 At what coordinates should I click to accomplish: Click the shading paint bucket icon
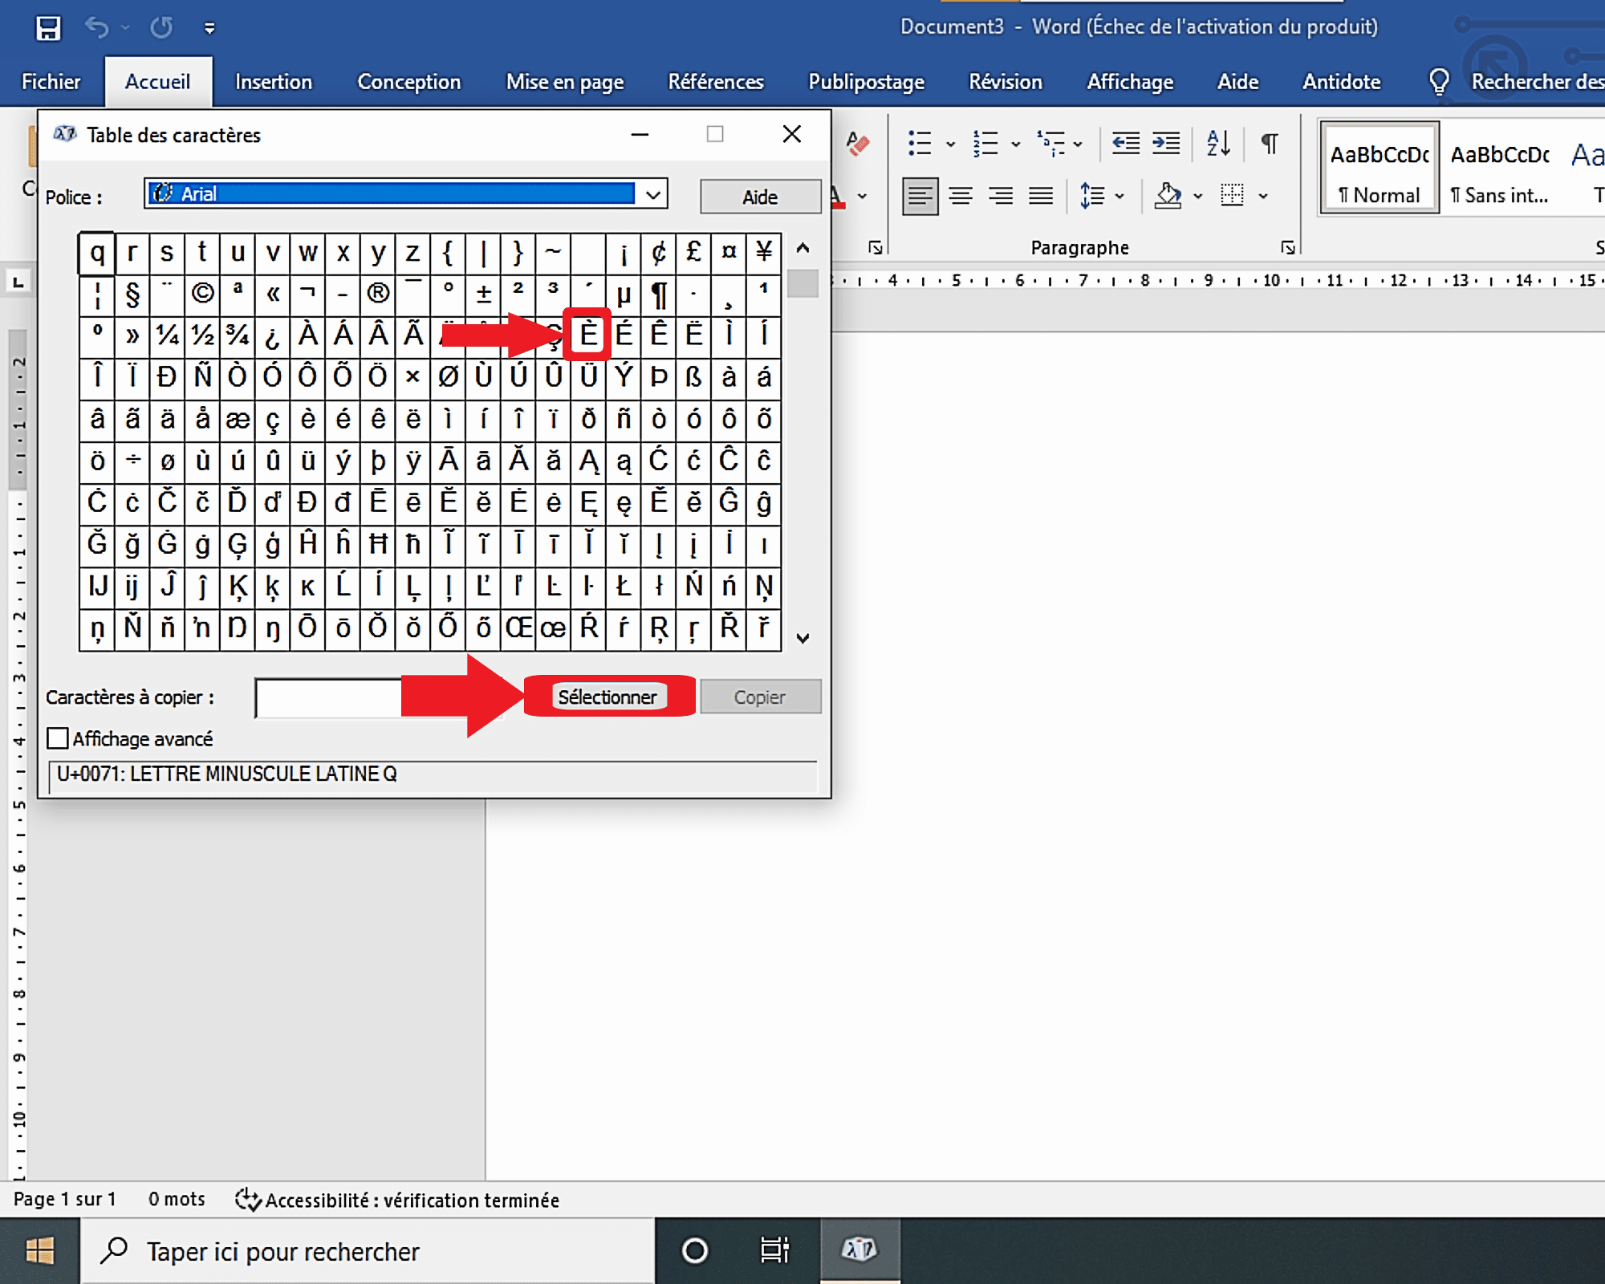(x=1168, y=196)
